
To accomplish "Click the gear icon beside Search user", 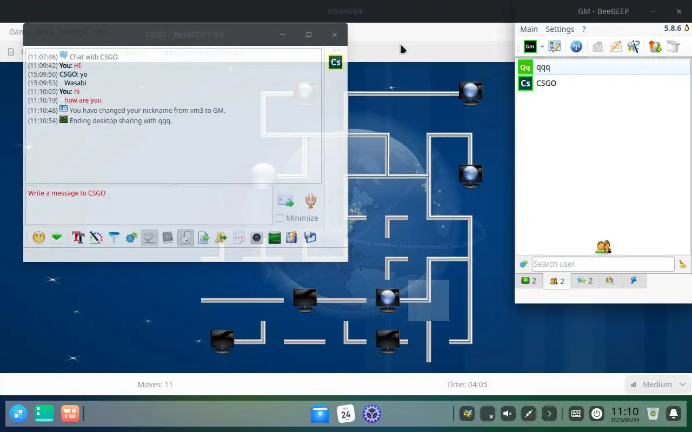I will [x=523, y=264].
